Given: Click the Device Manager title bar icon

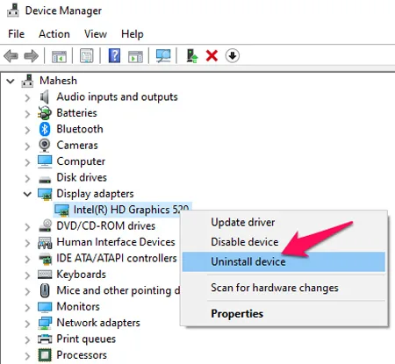Looking at the screenshot, I should 13,11.
